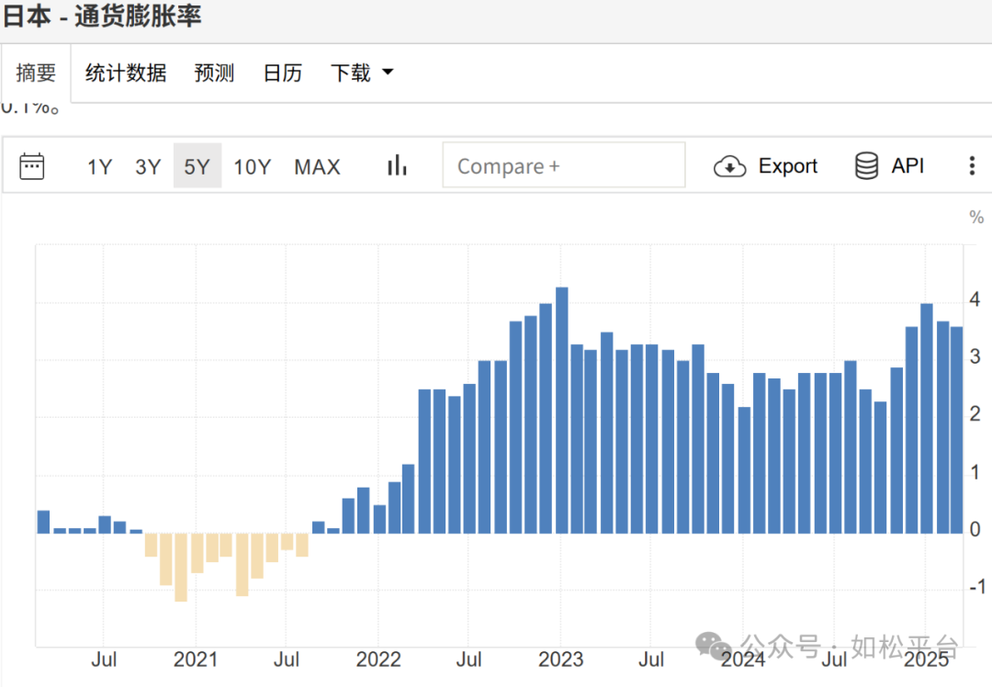
Task: Show MAX historical range
Action: [317, 167]
